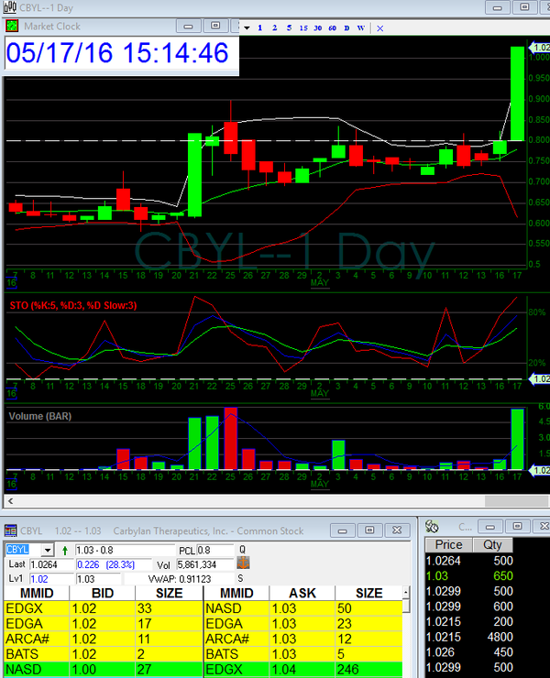Screen dimensions: 550x678
Task: Click the tall green May 17 candlestick
Action: [x=518, y=93]
